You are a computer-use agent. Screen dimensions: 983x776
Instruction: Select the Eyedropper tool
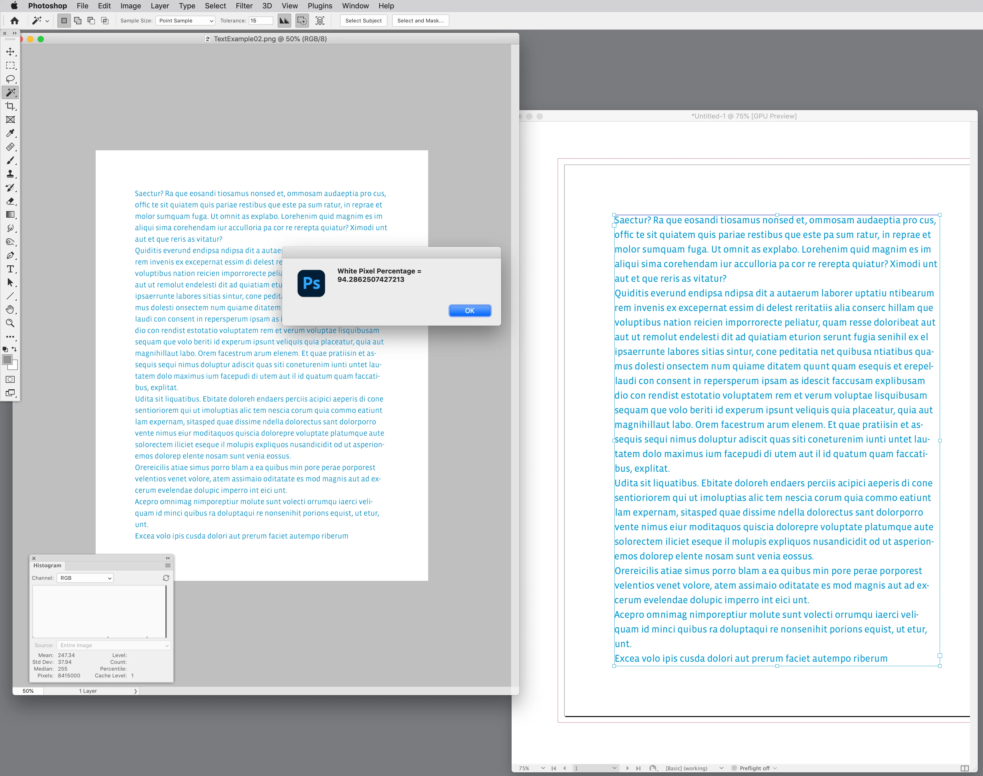pos(10,133)
